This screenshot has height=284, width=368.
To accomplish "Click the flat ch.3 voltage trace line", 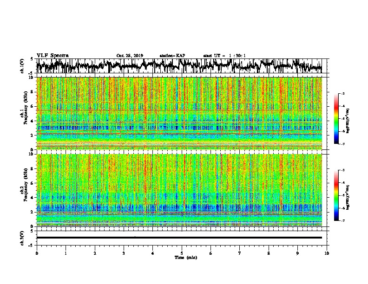I will 179,238.
